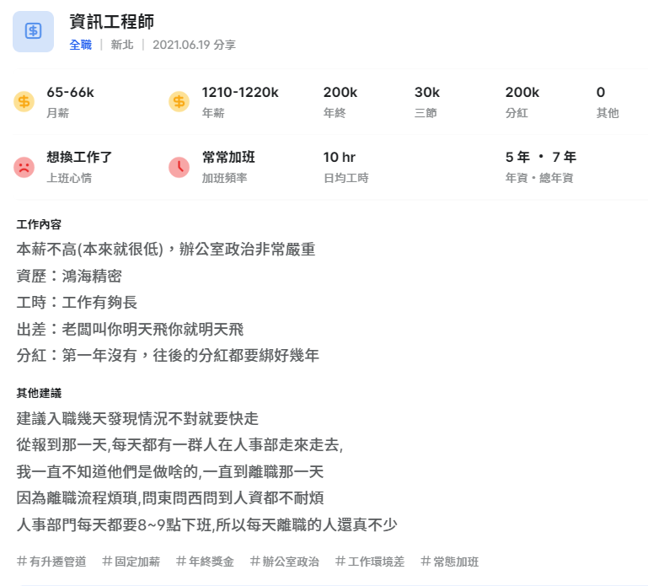Open the 資訊工程師 job title
This screenshot has width=648, height=586.
[111, 22]
